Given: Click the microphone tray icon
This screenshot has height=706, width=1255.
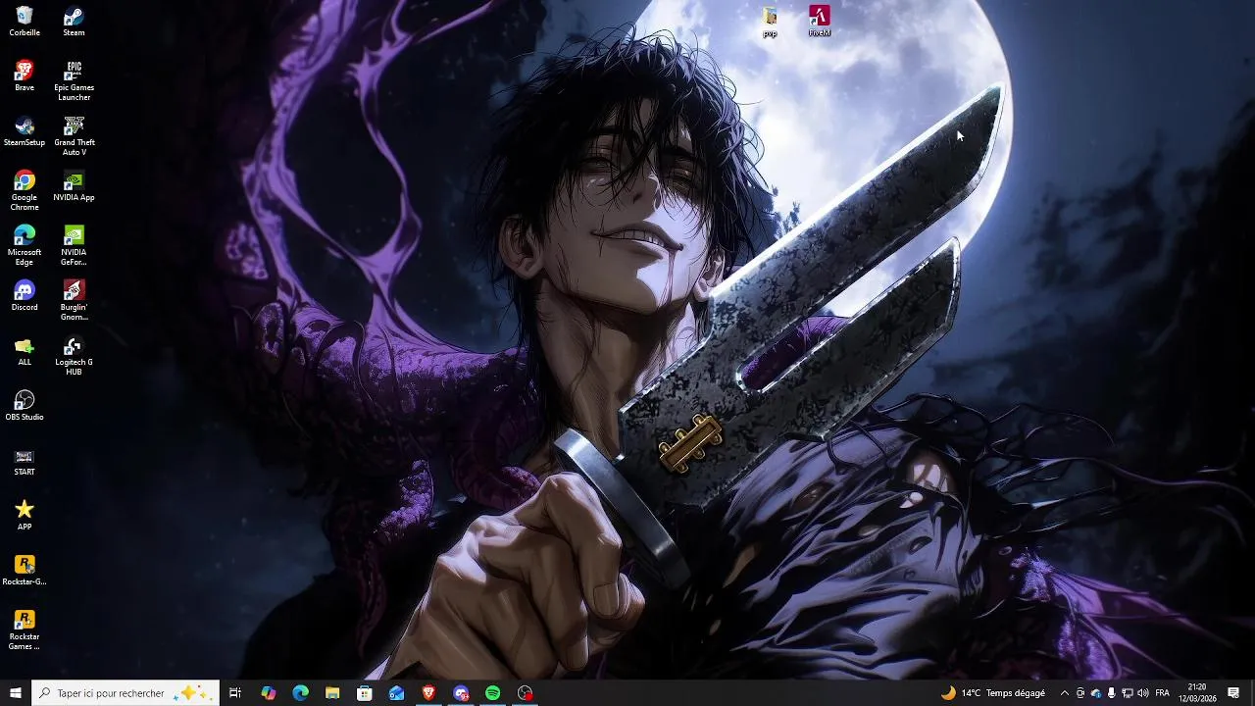Looking at the screenshot, I should [1111, 693].
